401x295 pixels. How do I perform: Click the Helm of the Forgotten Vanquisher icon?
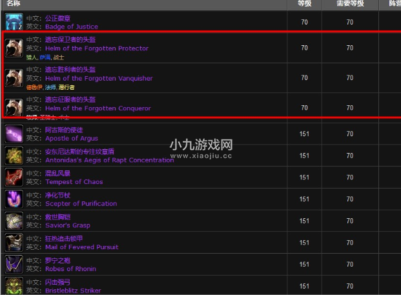[14, 78]
